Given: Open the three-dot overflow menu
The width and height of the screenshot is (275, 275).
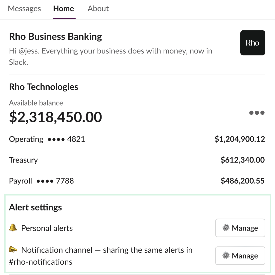Looking at the screenshot, I should pyautogui.click(x=257, y=113).
